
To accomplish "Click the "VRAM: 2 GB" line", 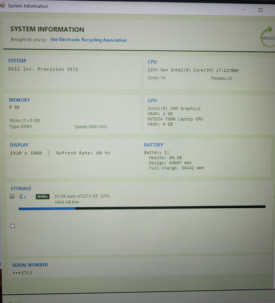I will point(160,113).
